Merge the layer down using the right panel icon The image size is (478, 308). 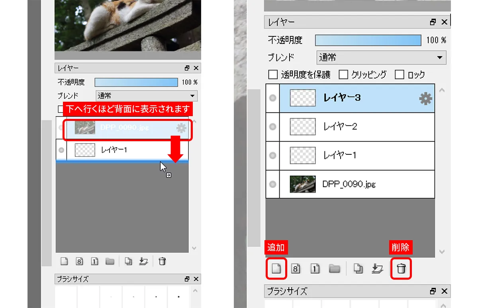(x=377, y=269)
